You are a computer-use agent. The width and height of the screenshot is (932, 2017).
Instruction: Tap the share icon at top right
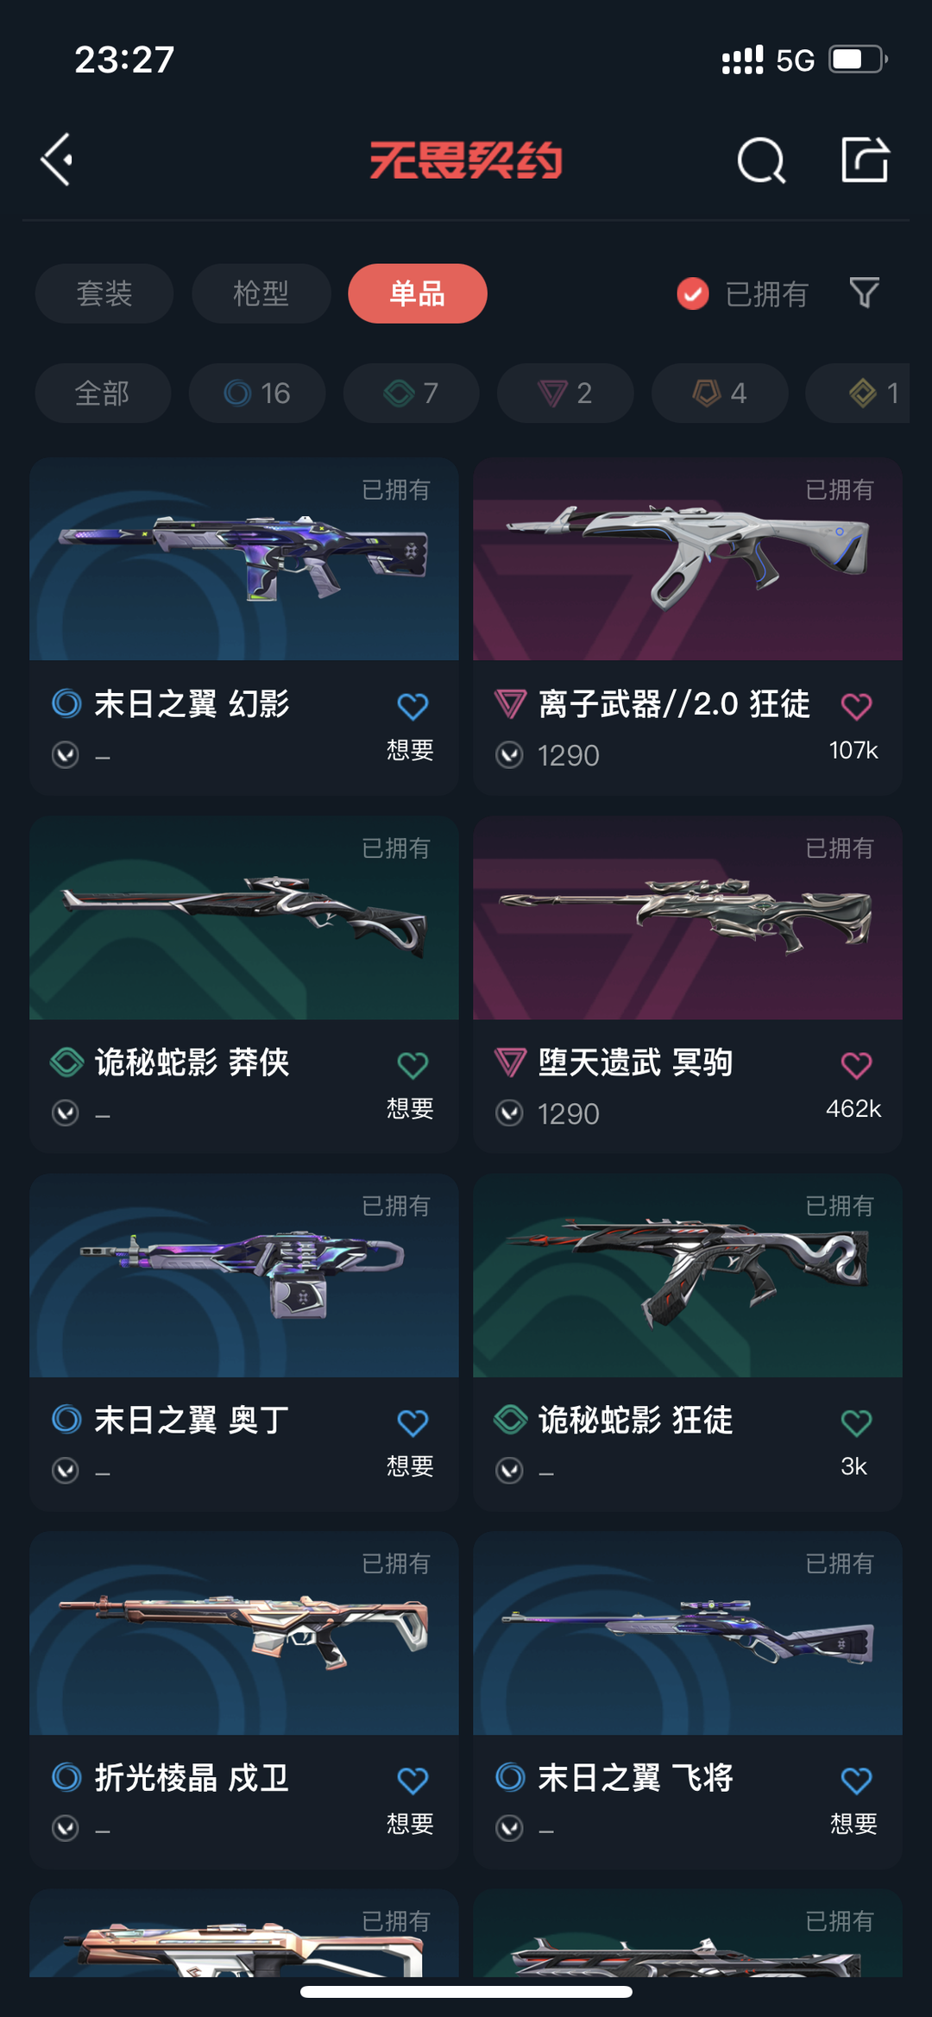[865, 160]
